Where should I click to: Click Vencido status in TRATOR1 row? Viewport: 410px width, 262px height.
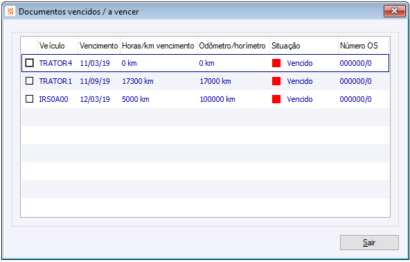tap(300, 81)
